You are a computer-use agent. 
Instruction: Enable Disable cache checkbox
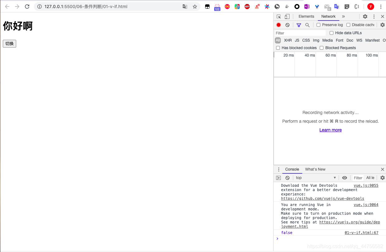click(x=348, y=25)
